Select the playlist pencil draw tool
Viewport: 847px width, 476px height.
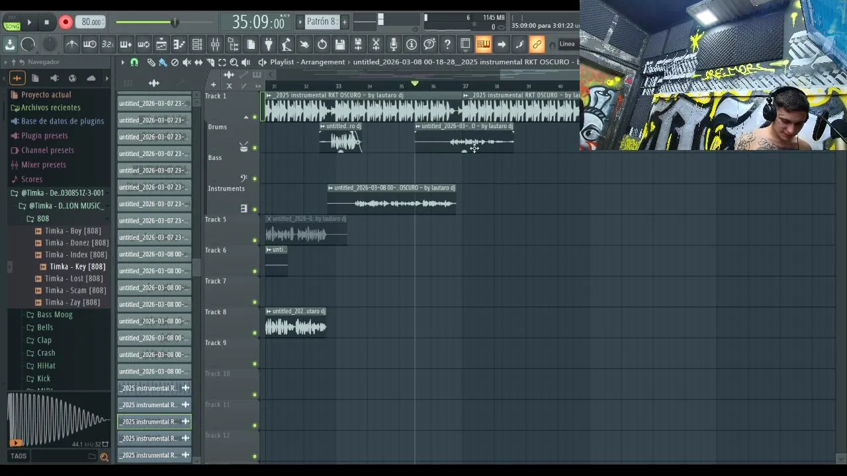coord(151,62)
